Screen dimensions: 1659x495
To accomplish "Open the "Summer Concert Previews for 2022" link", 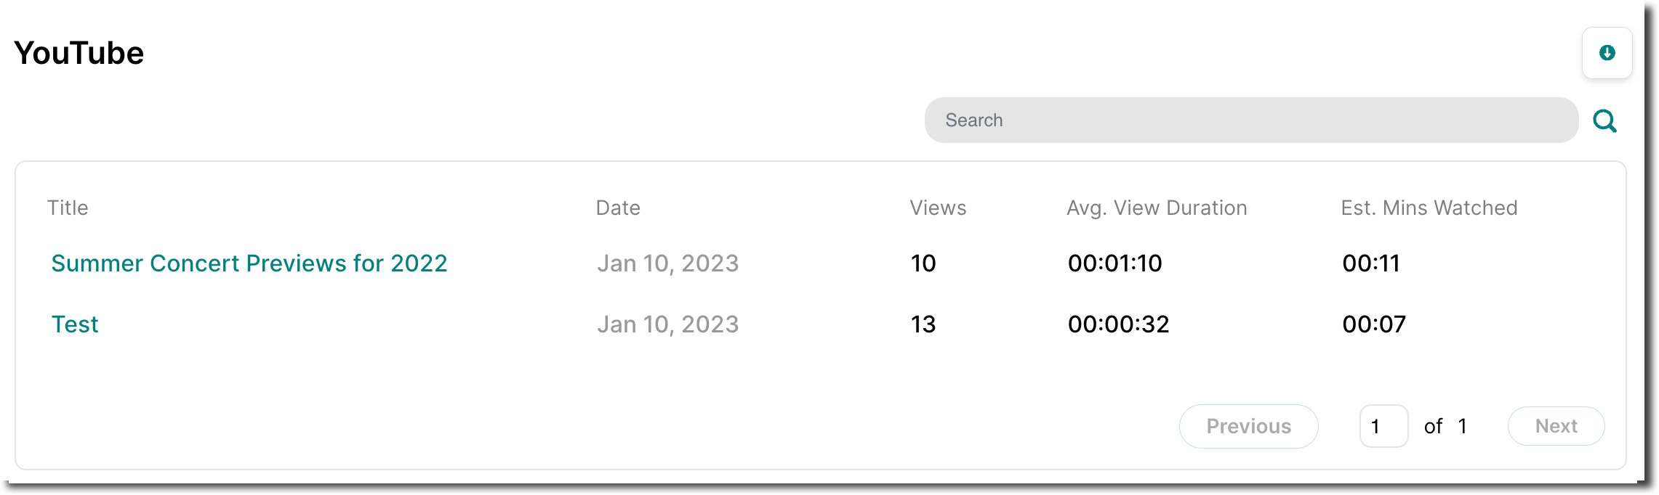I will click(249, 263).
